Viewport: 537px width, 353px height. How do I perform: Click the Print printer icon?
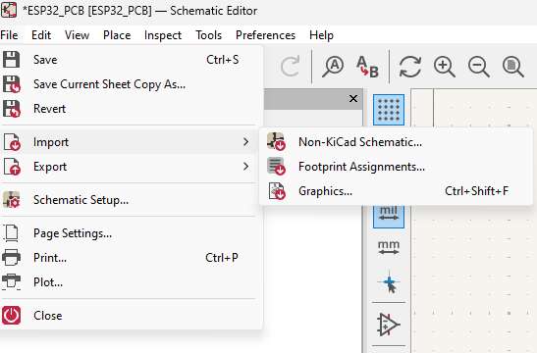[x=12, y=258]
